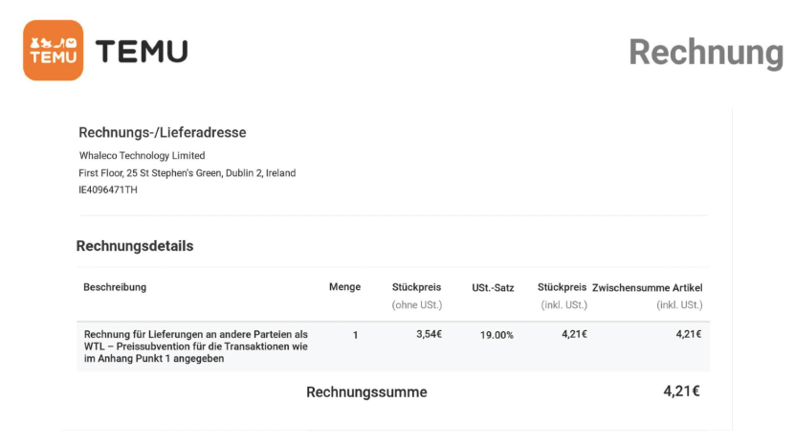Click the Dublin 2, Ireland address line
The height and width of the screenshot is (446, 794).
point(187,173)
